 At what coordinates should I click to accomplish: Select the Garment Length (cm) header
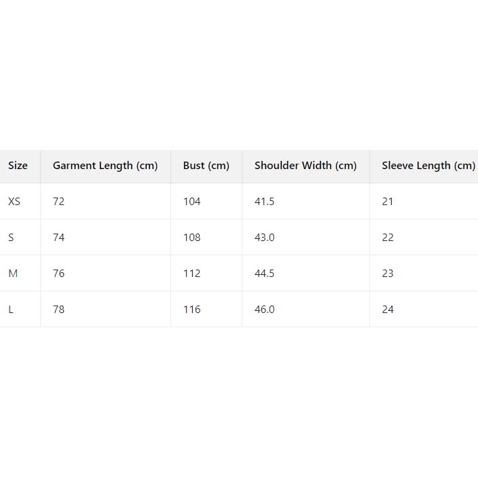105,166
